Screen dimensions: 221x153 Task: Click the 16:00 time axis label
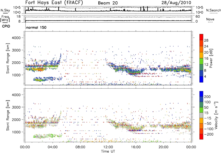click(136, 147)
